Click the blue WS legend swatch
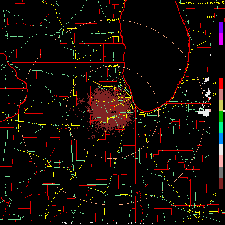 tap(221, 139)
